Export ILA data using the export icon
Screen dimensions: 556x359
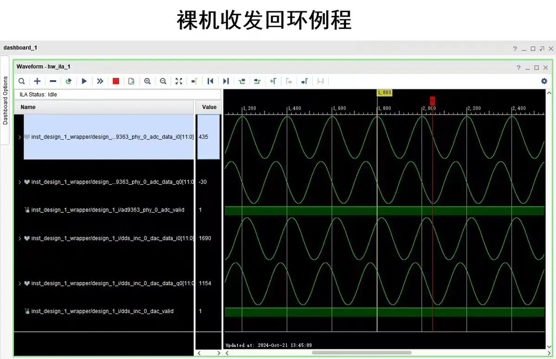131,81
